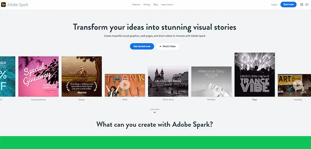Expand the Learn more nav dropdown
This screenshot has height=149, width=311.
168,5
